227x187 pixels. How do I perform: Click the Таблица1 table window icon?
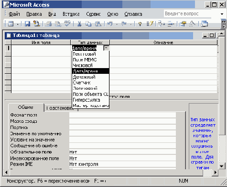click(9, 35)
